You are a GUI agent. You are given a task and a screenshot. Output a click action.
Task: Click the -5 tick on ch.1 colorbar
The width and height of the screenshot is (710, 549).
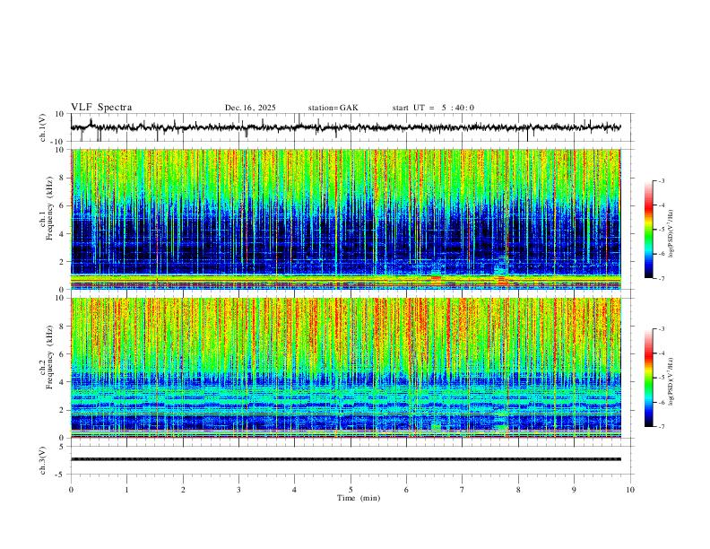[x=662, y=230]
